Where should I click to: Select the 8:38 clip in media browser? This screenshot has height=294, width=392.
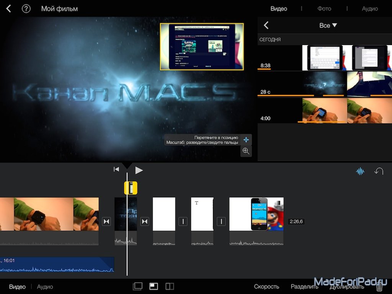[x=325, y=58]
